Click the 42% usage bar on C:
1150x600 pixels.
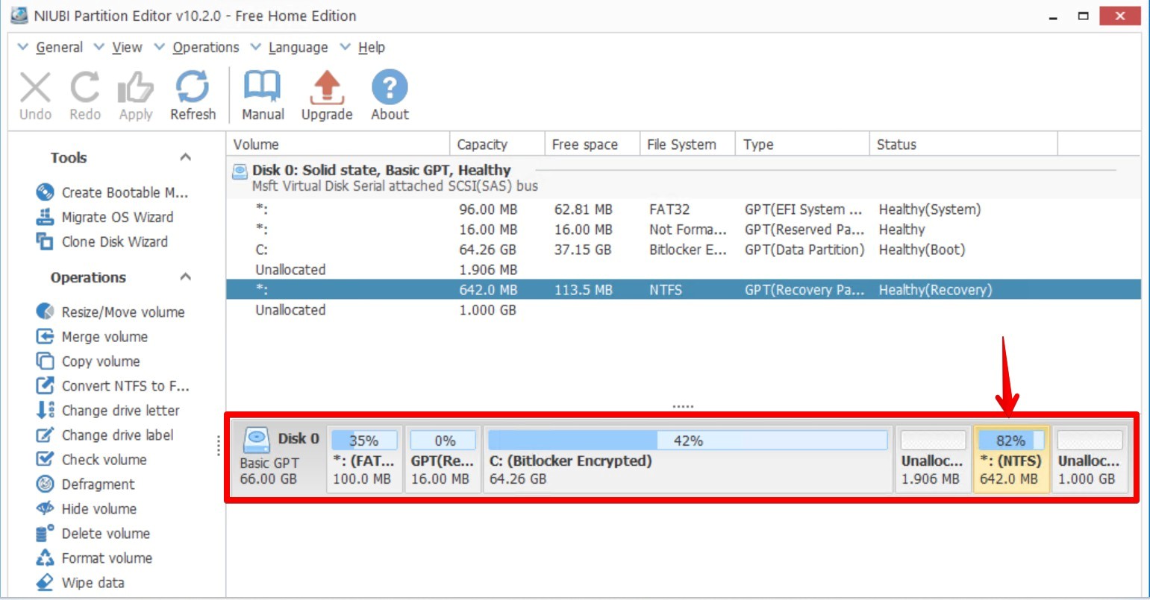point(688,440)
